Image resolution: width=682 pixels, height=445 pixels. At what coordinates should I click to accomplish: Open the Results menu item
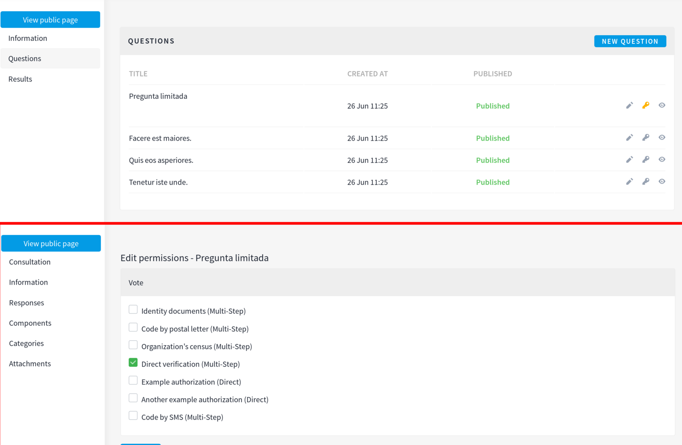tap(20, 79)
